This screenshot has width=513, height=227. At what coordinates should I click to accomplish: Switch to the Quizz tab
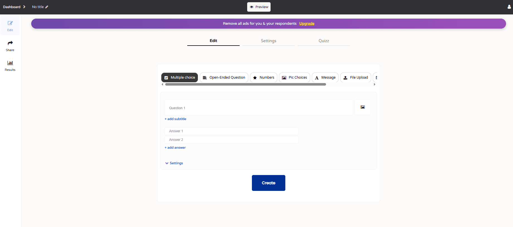click(x=324, y=41)
